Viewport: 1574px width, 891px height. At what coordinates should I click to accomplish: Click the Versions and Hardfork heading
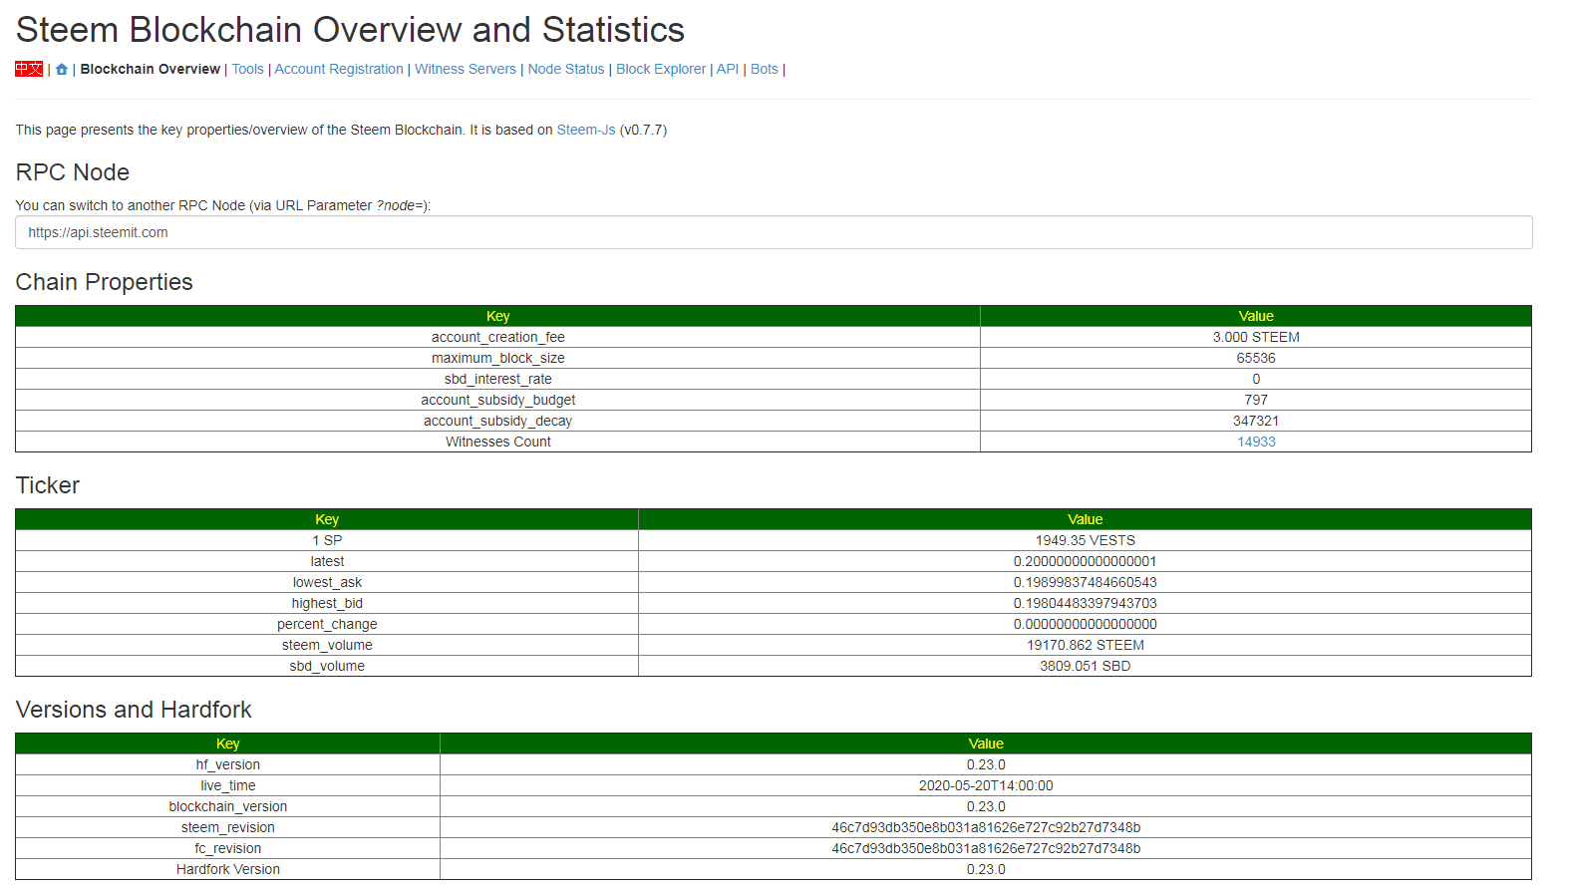coord(134,710)
